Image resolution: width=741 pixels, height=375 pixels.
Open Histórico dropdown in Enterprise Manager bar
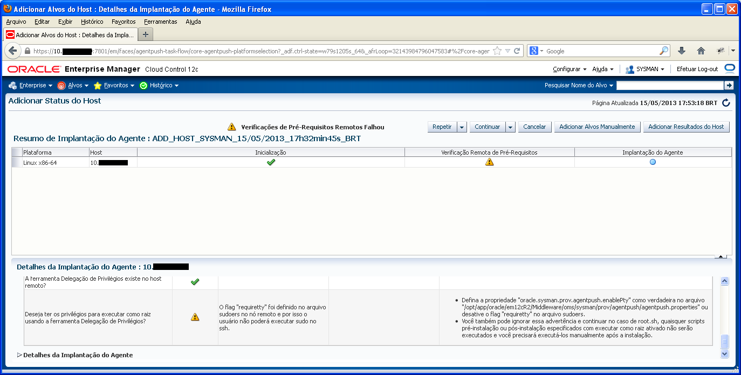(159, 85)
